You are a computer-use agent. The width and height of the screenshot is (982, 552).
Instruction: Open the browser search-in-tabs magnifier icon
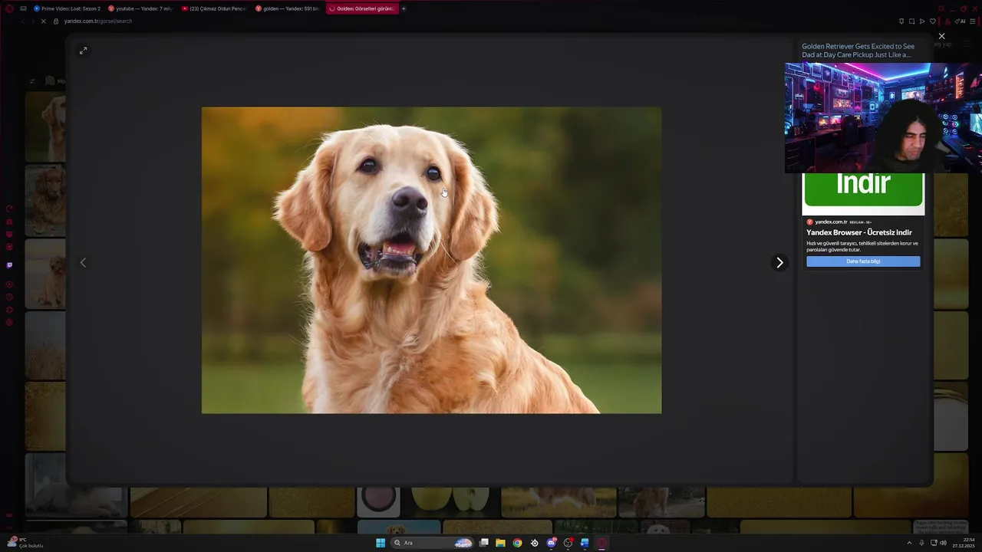pyautogui.click(x=941, y=8)
